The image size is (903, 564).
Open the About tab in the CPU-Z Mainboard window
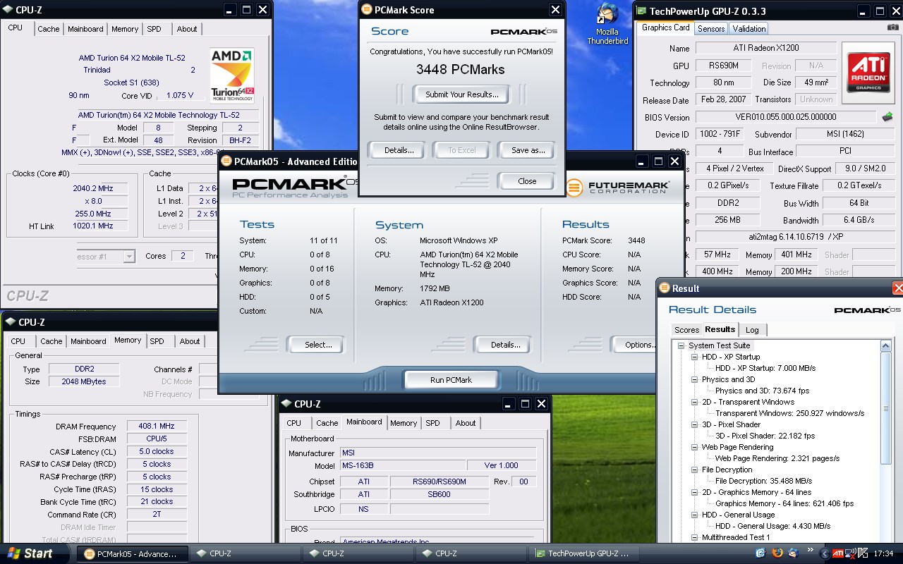point(466,423)
